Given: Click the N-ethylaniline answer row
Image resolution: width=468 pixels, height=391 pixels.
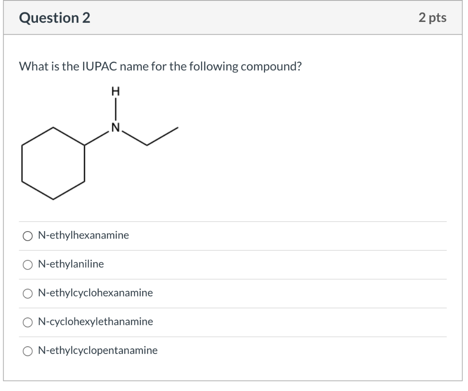Looking at the screenshot, I should click(x=183, y=264).
